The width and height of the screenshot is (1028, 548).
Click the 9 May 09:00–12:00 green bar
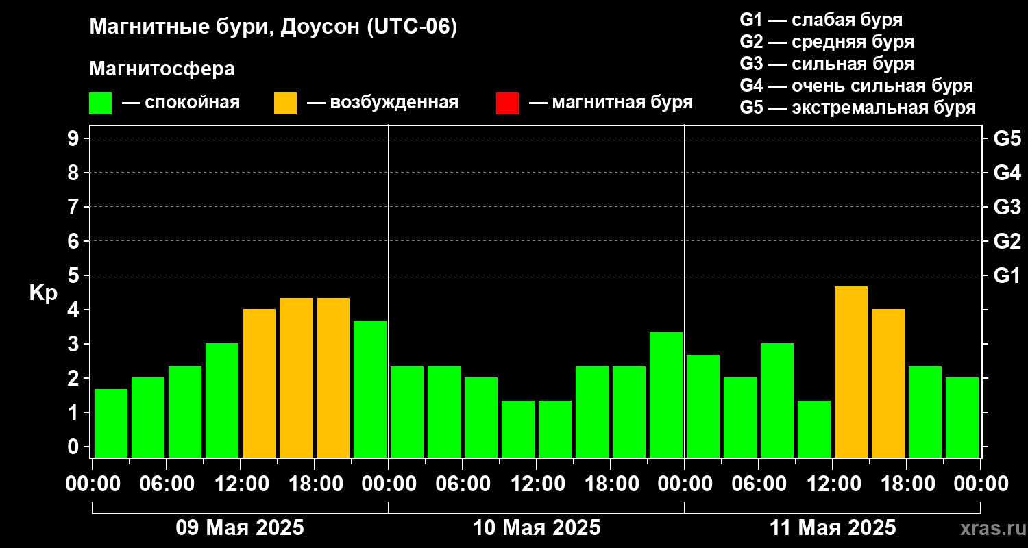tap(222, 400)
